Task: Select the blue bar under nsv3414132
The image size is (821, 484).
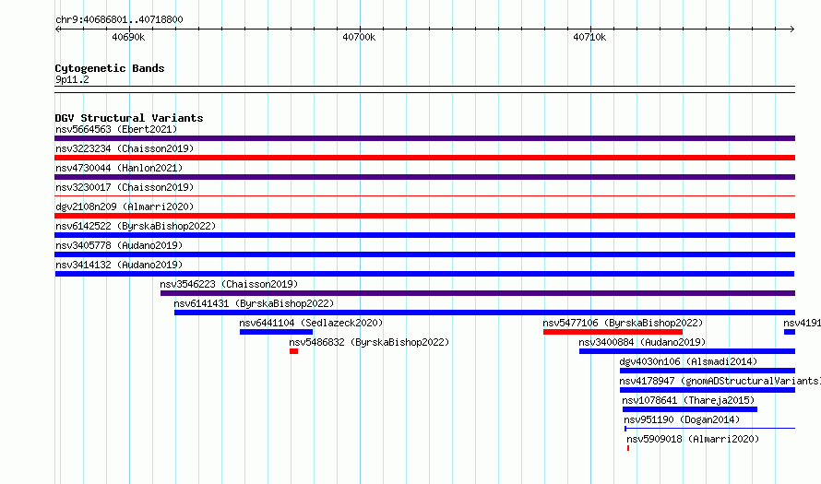Action: [424, 274]
